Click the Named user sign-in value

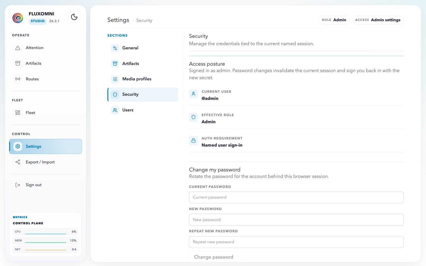pos(222,145)
